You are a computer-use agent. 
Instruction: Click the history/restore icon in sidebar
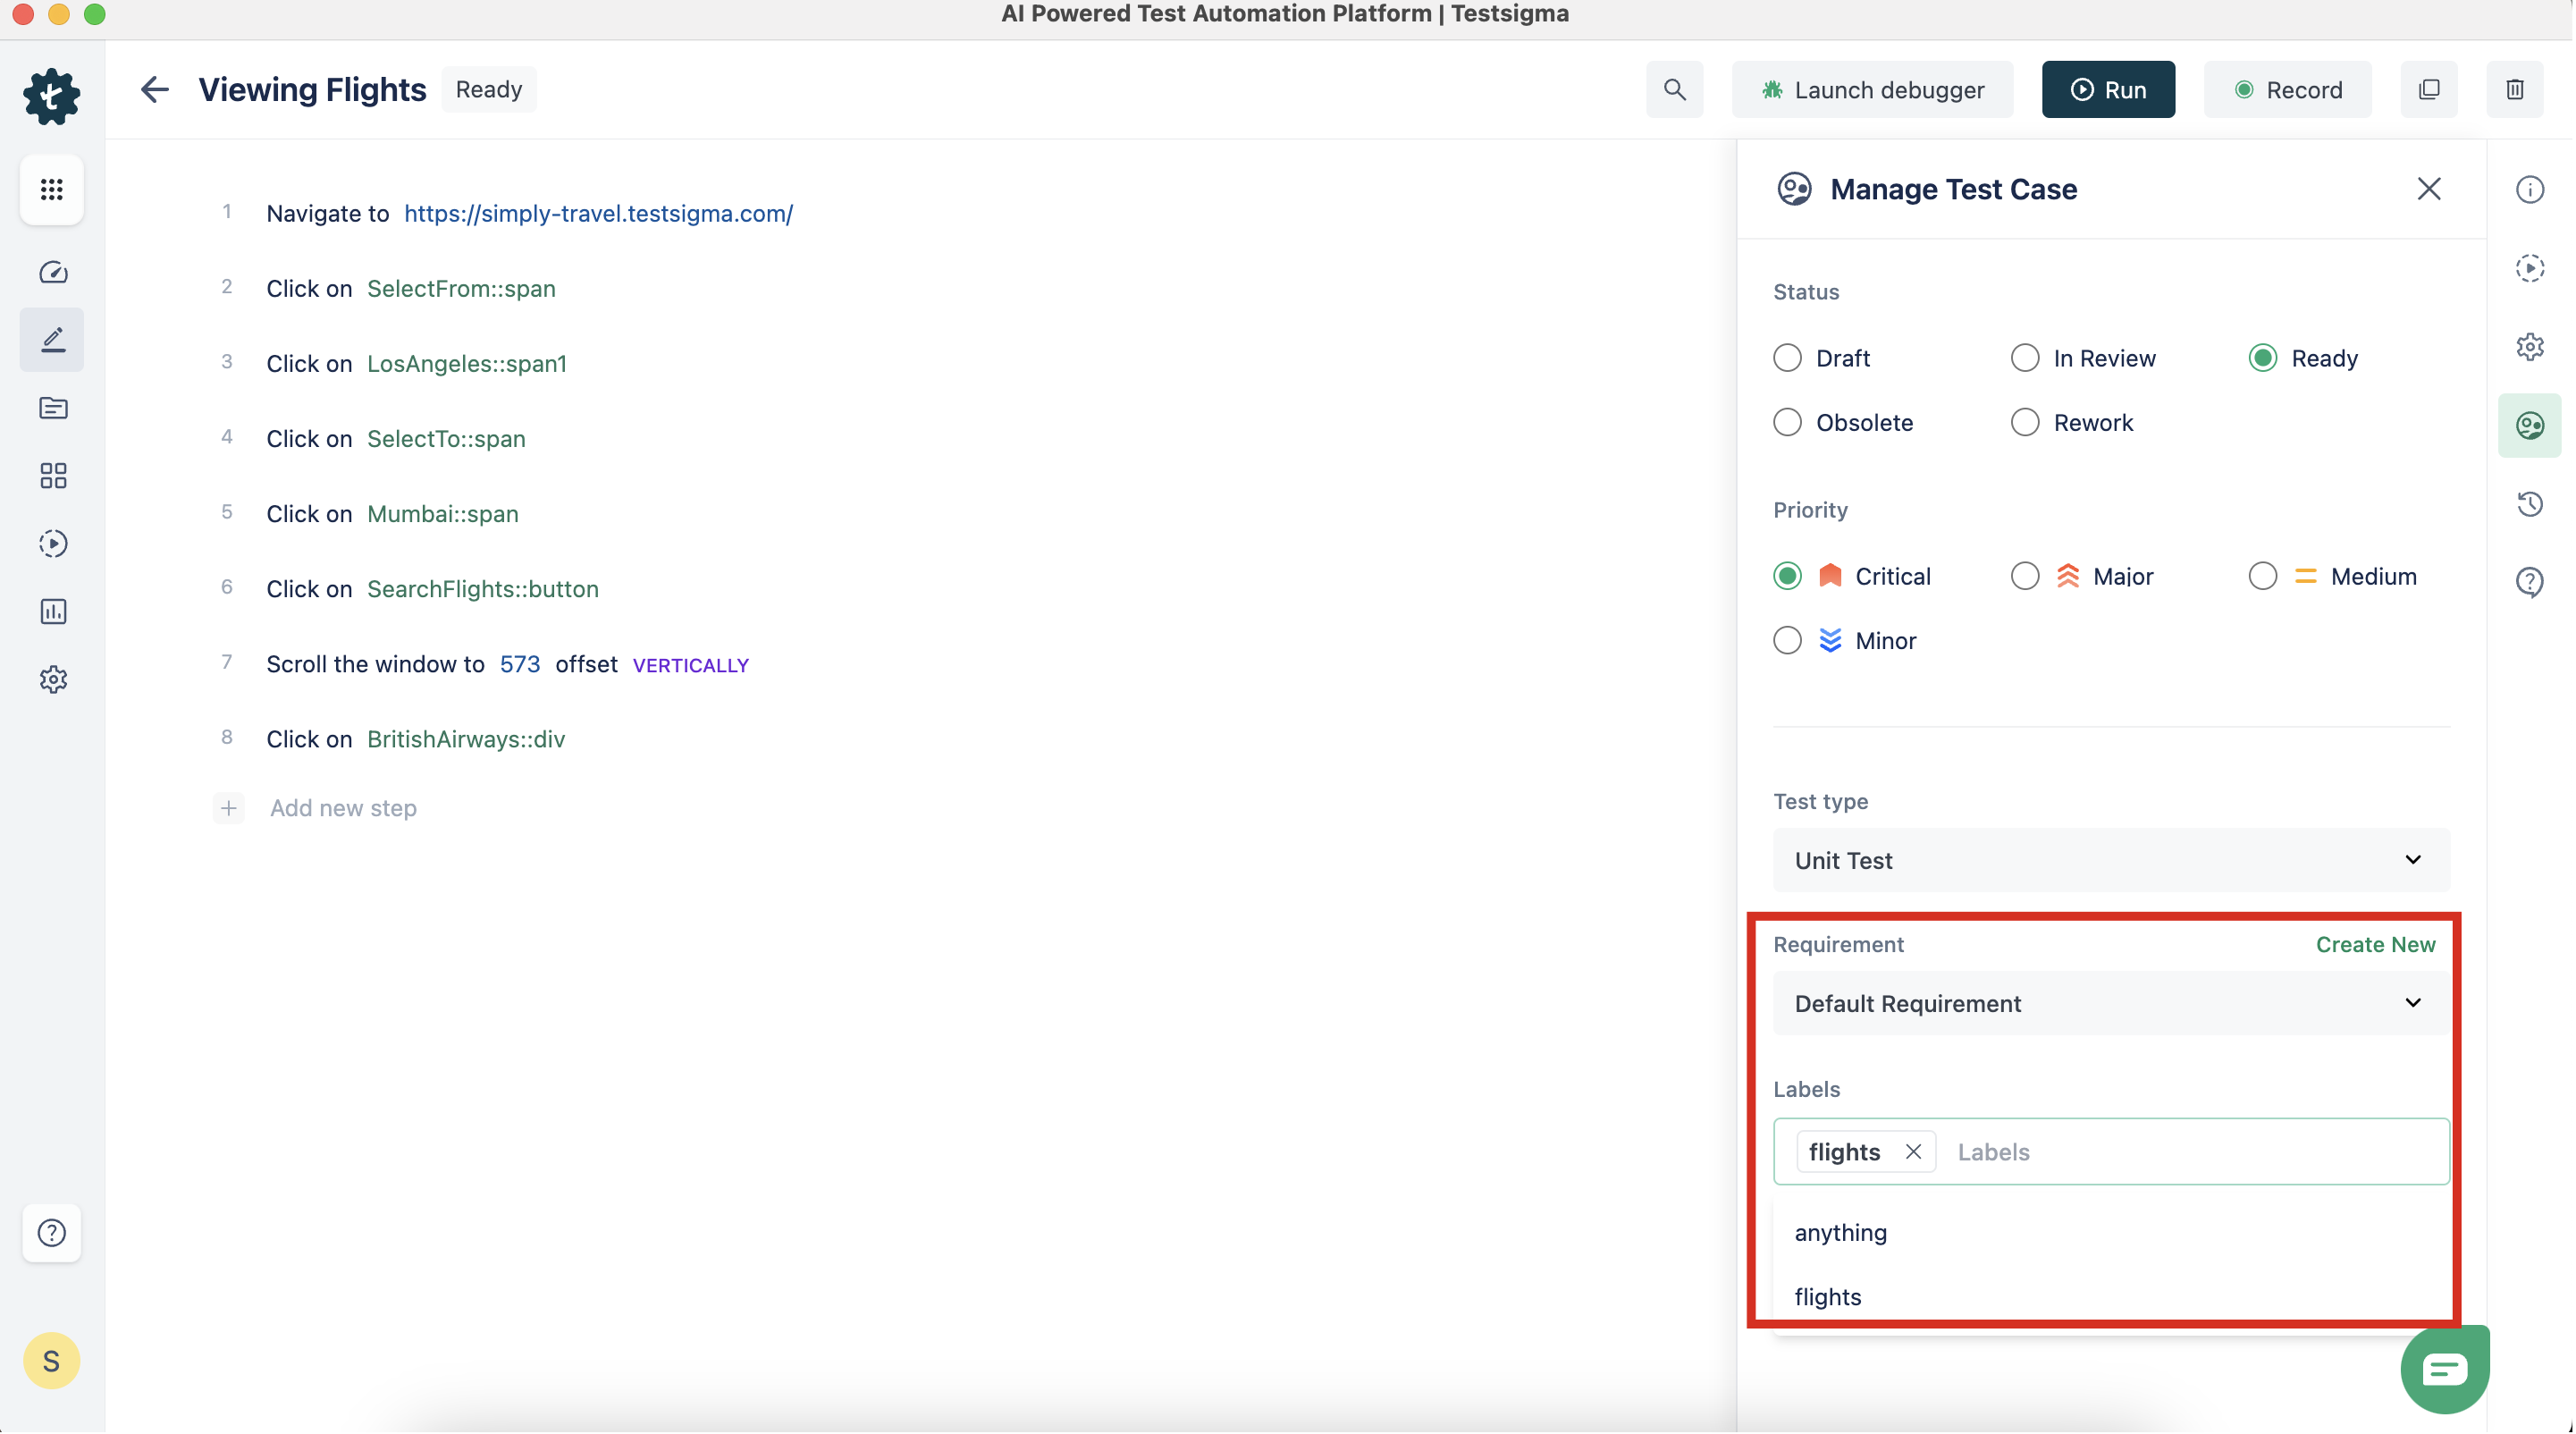[2530, 503]
